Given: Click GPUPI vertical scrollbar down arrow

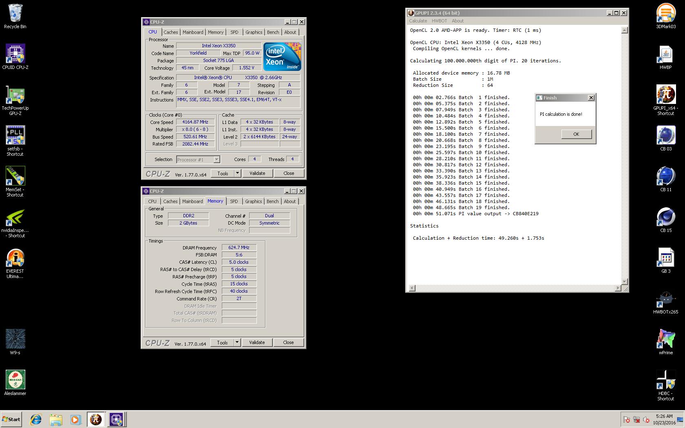Looking at the screenshot, I should [x=624, y=282].
